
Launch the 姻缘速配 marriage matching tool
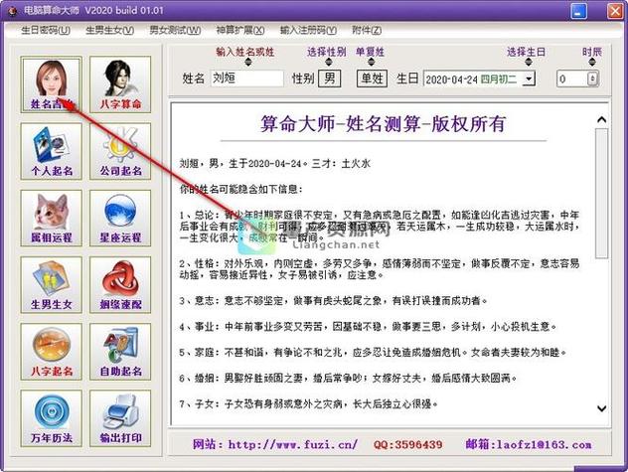pos(121,286)
